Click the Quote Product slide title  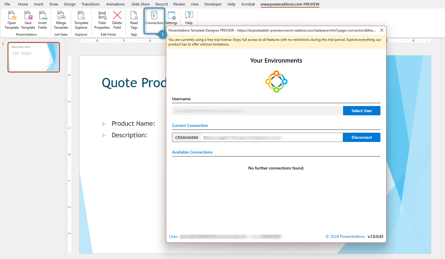134,83
